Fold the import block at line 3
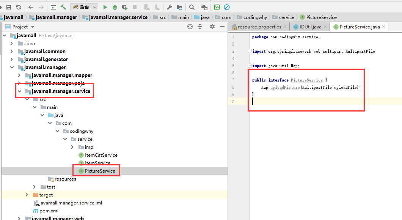Image resolution: width=402 pixels, height=220 pixels. click(x=250, y=51)
